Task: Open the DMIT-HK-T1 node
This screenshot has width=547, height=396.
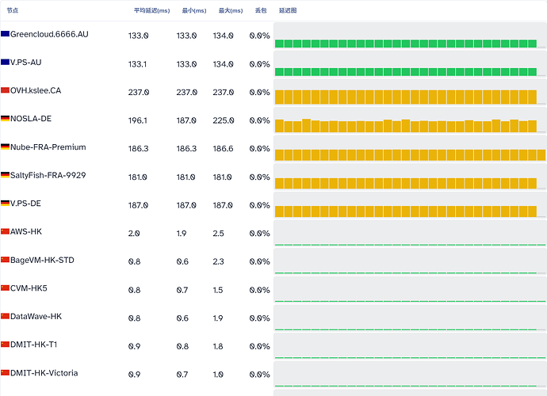Action: point(33,345)
